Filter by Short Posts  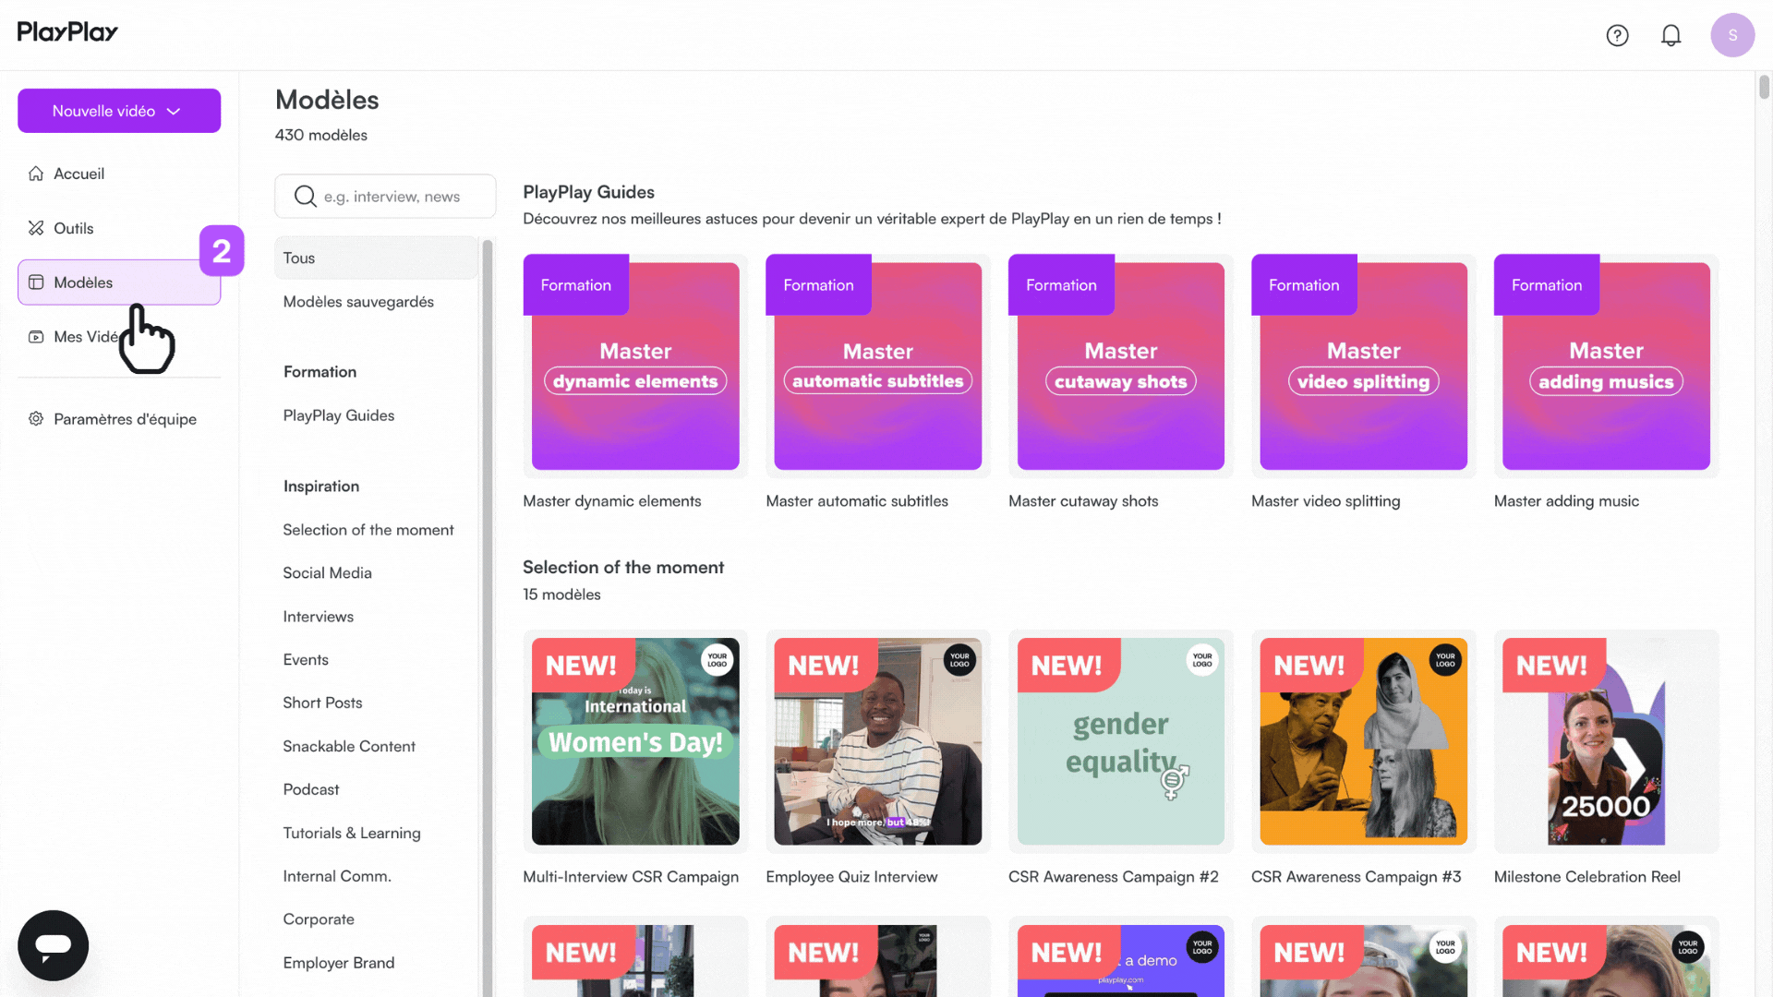coord(322,703)
